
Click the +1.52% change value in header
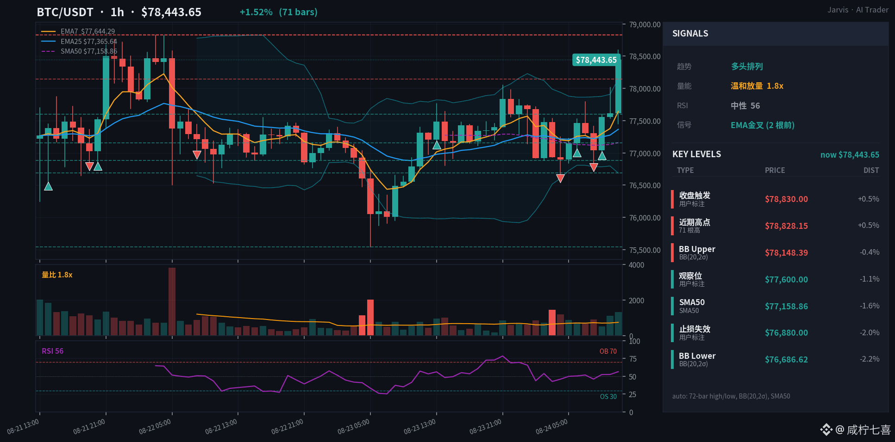click(x=256, y=12)
